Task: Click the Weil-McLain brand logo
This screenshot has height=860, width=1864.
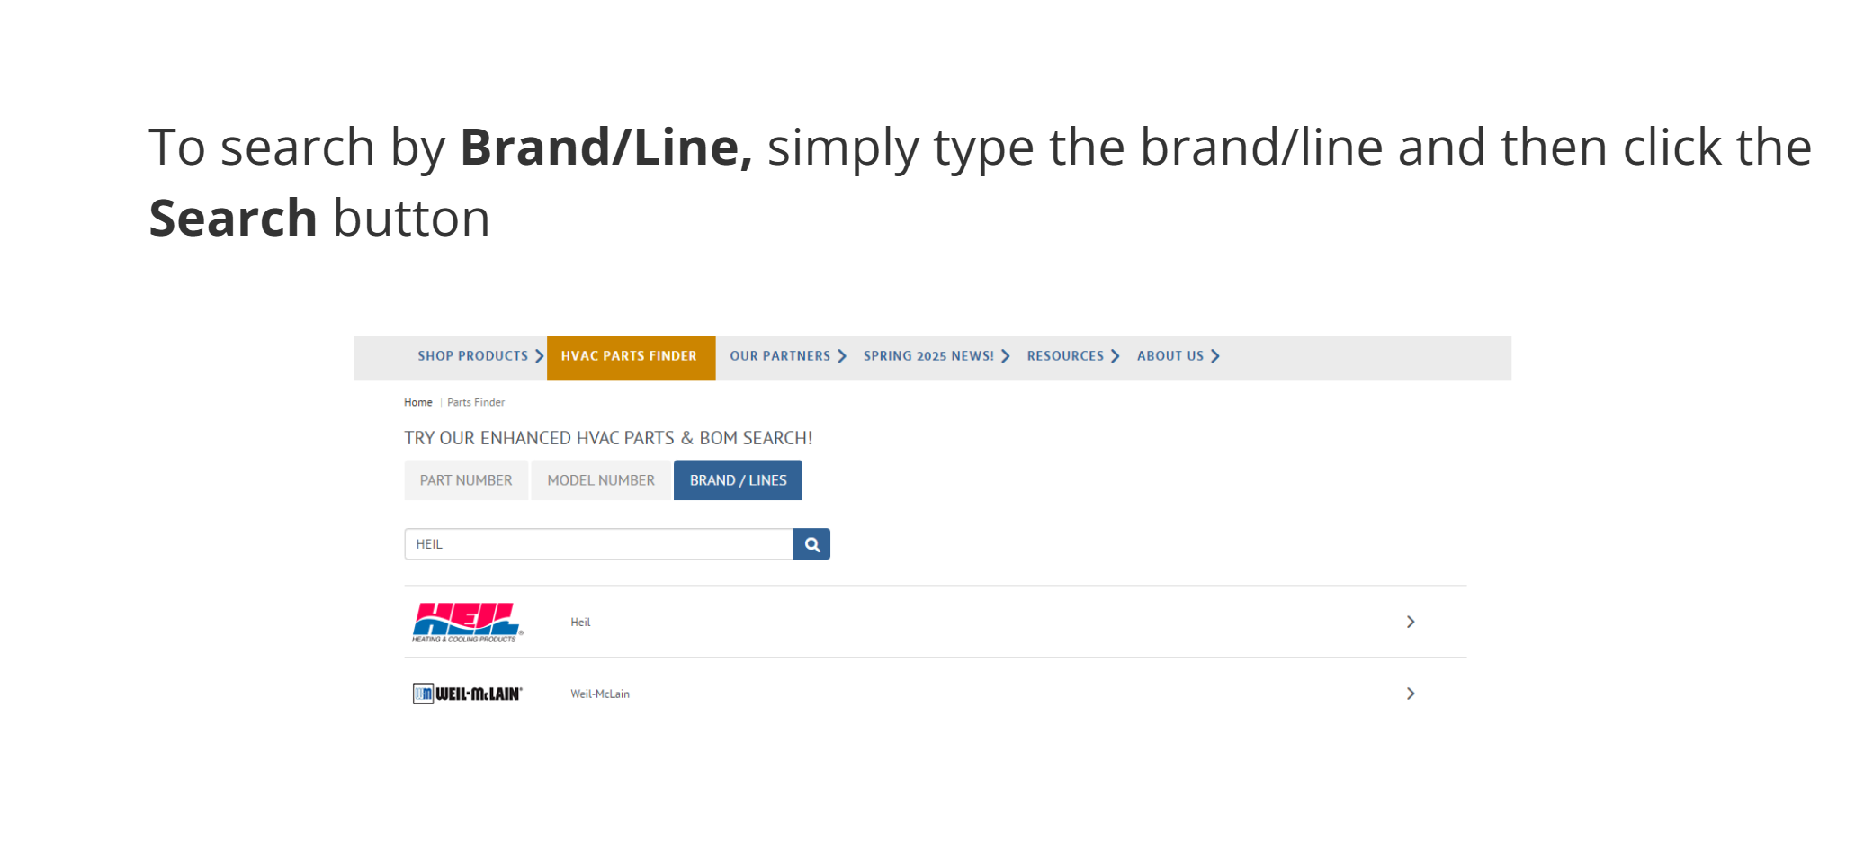Action: click(467, 694)
